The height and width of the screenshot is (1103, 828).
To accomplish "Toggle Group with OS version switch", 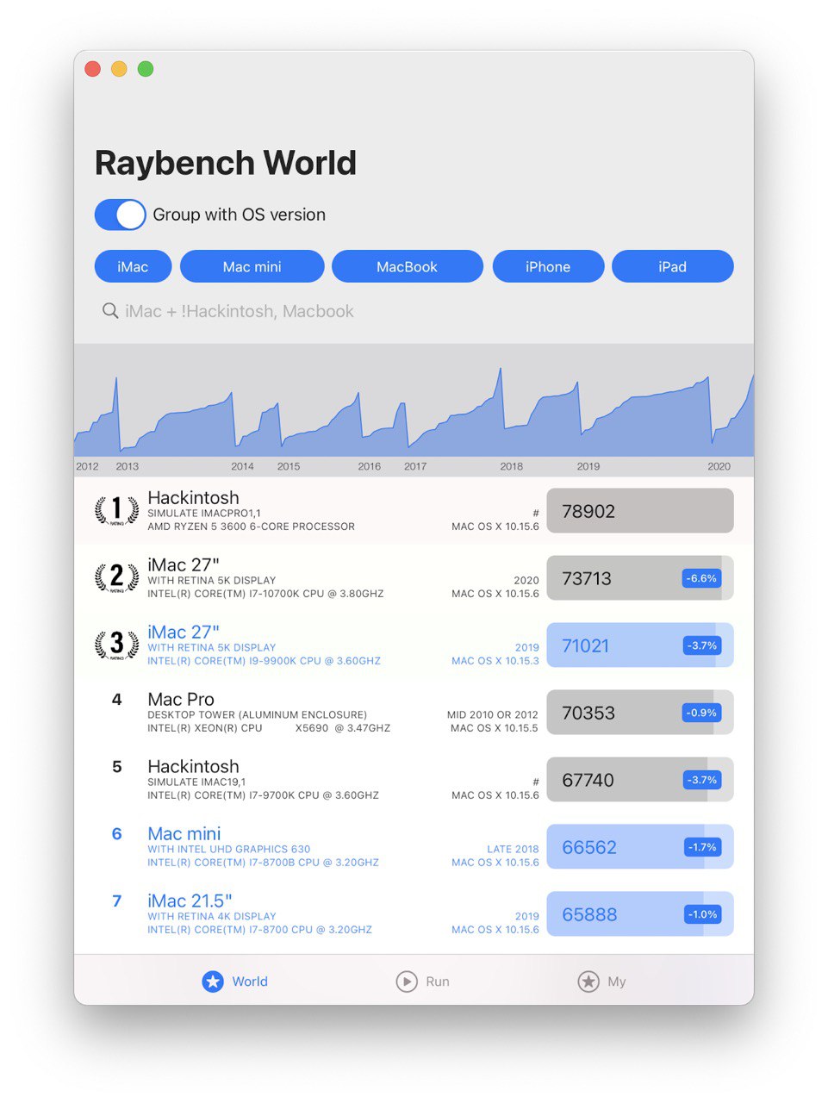I will tap(121, 215).
